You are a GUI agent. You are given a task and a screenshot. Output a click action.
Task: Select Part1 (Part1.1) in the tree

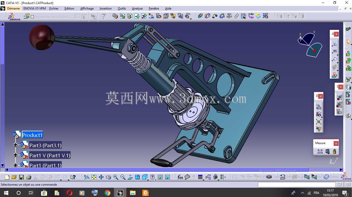[x=45, y=165]
